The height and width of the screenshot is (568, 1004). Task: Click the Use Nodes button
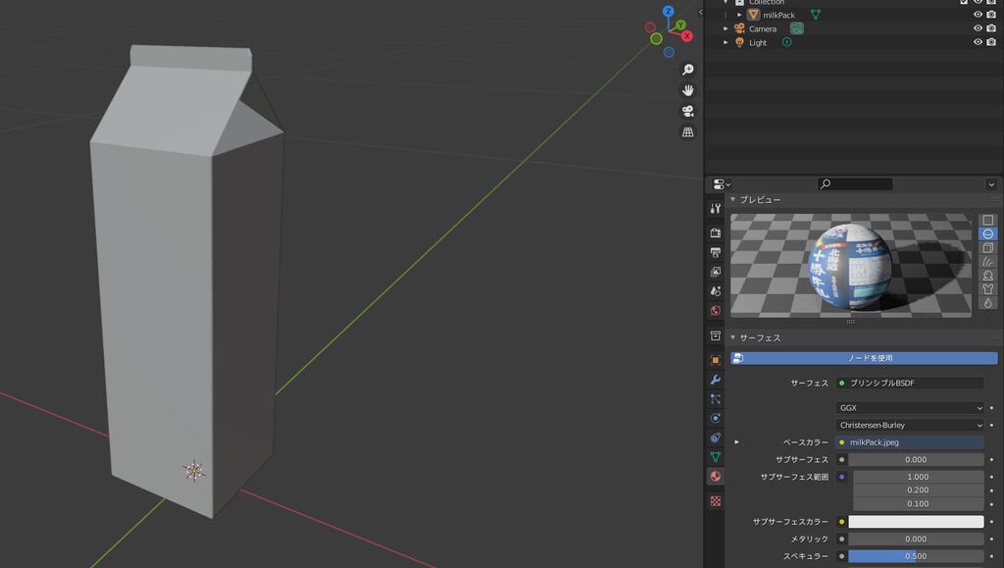click(864, 358)
